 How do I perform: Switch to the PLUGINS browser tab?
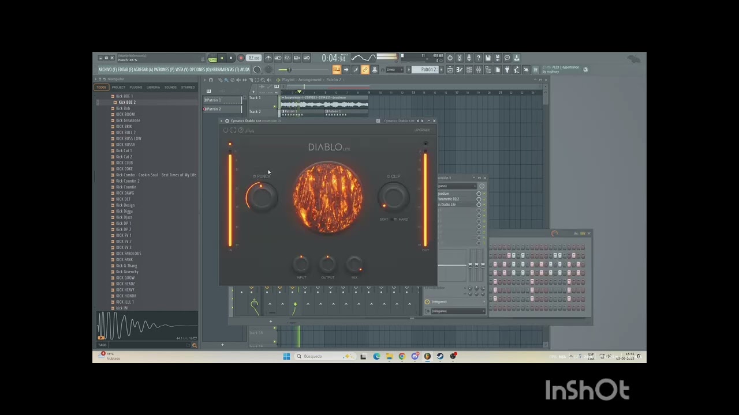click(x=136, y=87)
